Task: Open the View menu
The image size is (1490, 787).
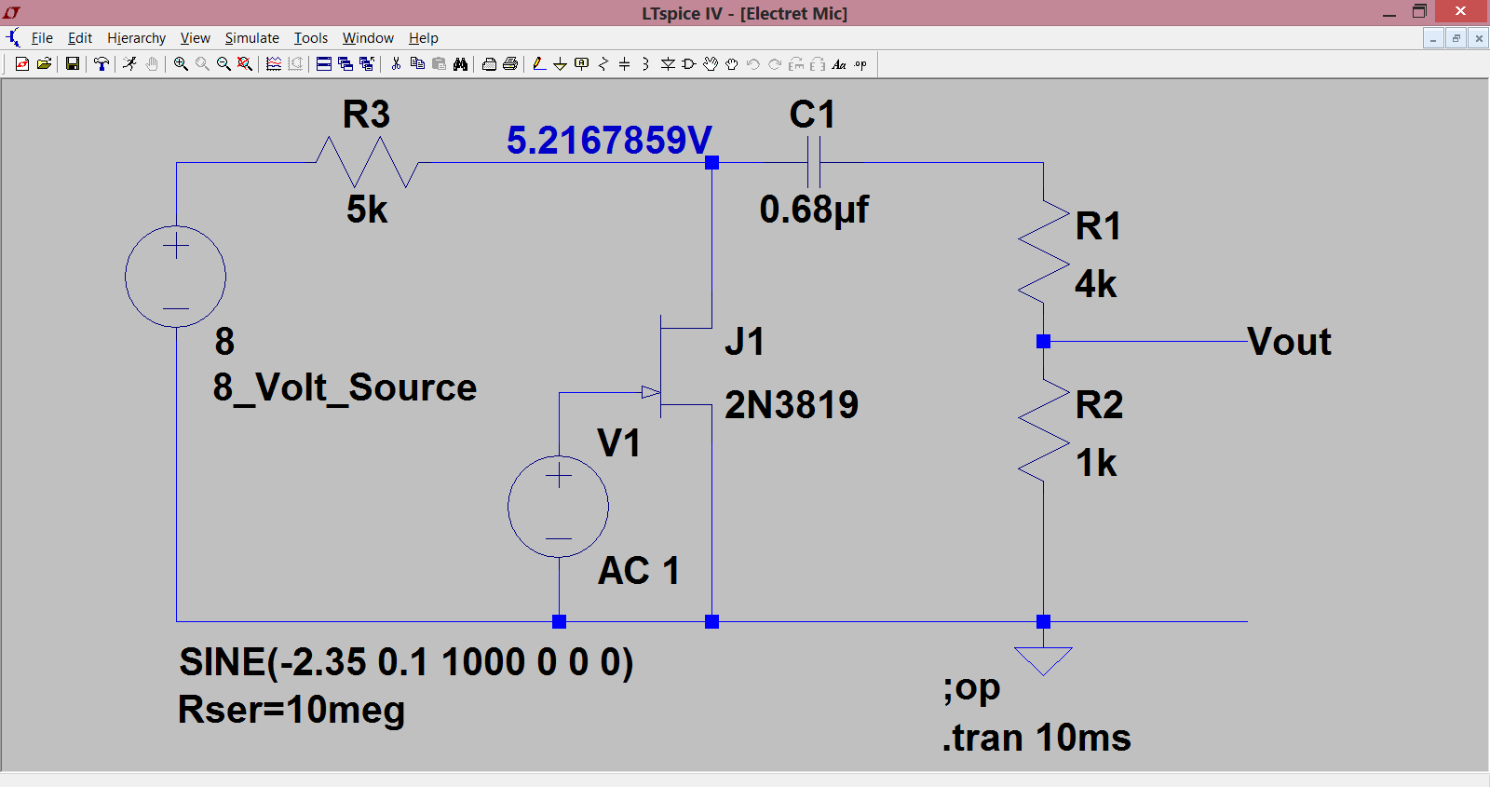Action: (x=195, y=38)
